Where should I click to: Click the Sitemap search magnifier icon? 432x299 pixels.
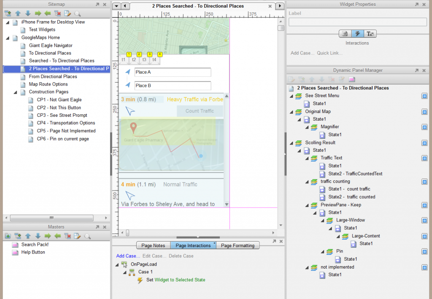[77, 13]
